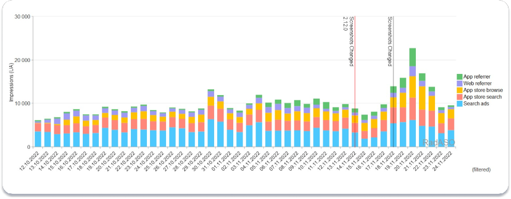Click the red segment of the 21.11.2022 bar

pos(422,118)
